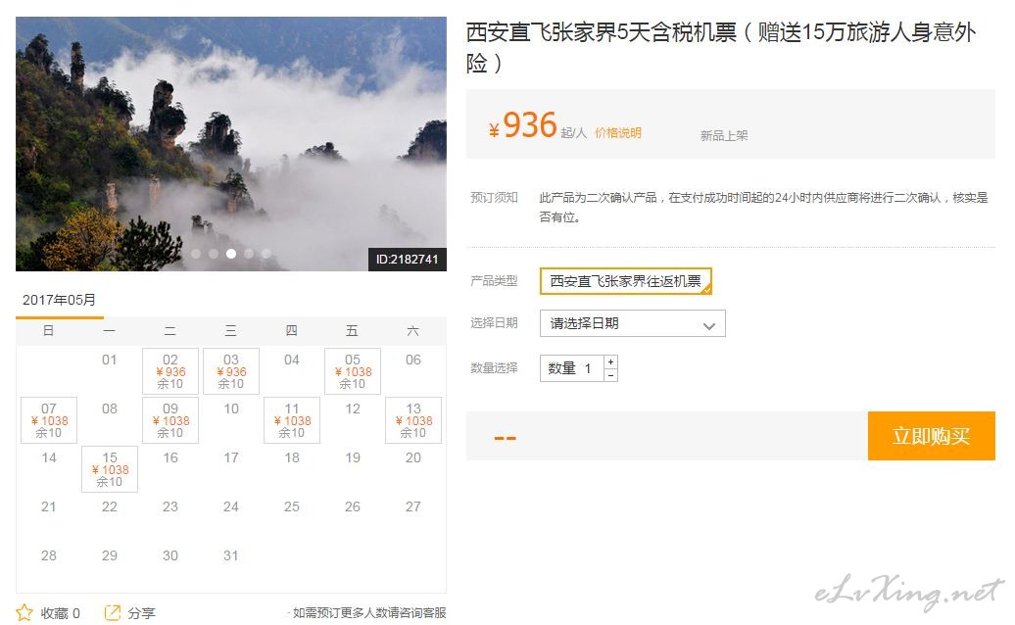Screen dimensions: 1015x625
Task: Select product type 西安直飞张家界往返机票
Action: [x=625, y=281]
